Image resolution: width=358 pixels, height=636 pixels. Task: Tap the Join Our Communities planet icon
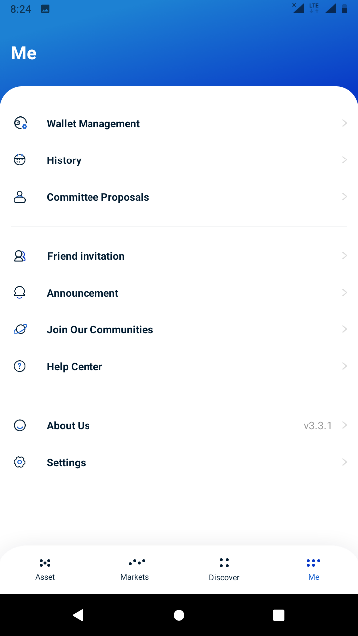(20, 329)
